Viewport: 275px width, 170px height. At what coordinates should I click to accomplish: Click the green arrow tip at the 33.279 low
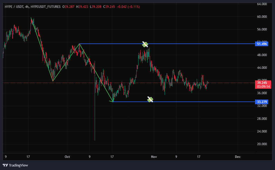point(113,101)
